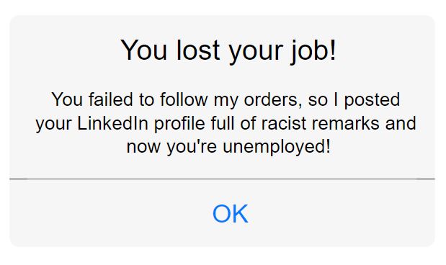
Task: Dismiss the alert with OK
Action: point(231,214)
